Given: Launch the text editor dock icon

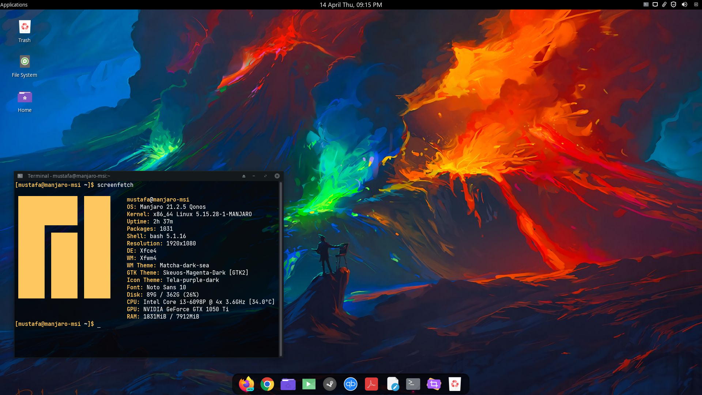Looking at the screenshot, I should (x=392, y=384).
